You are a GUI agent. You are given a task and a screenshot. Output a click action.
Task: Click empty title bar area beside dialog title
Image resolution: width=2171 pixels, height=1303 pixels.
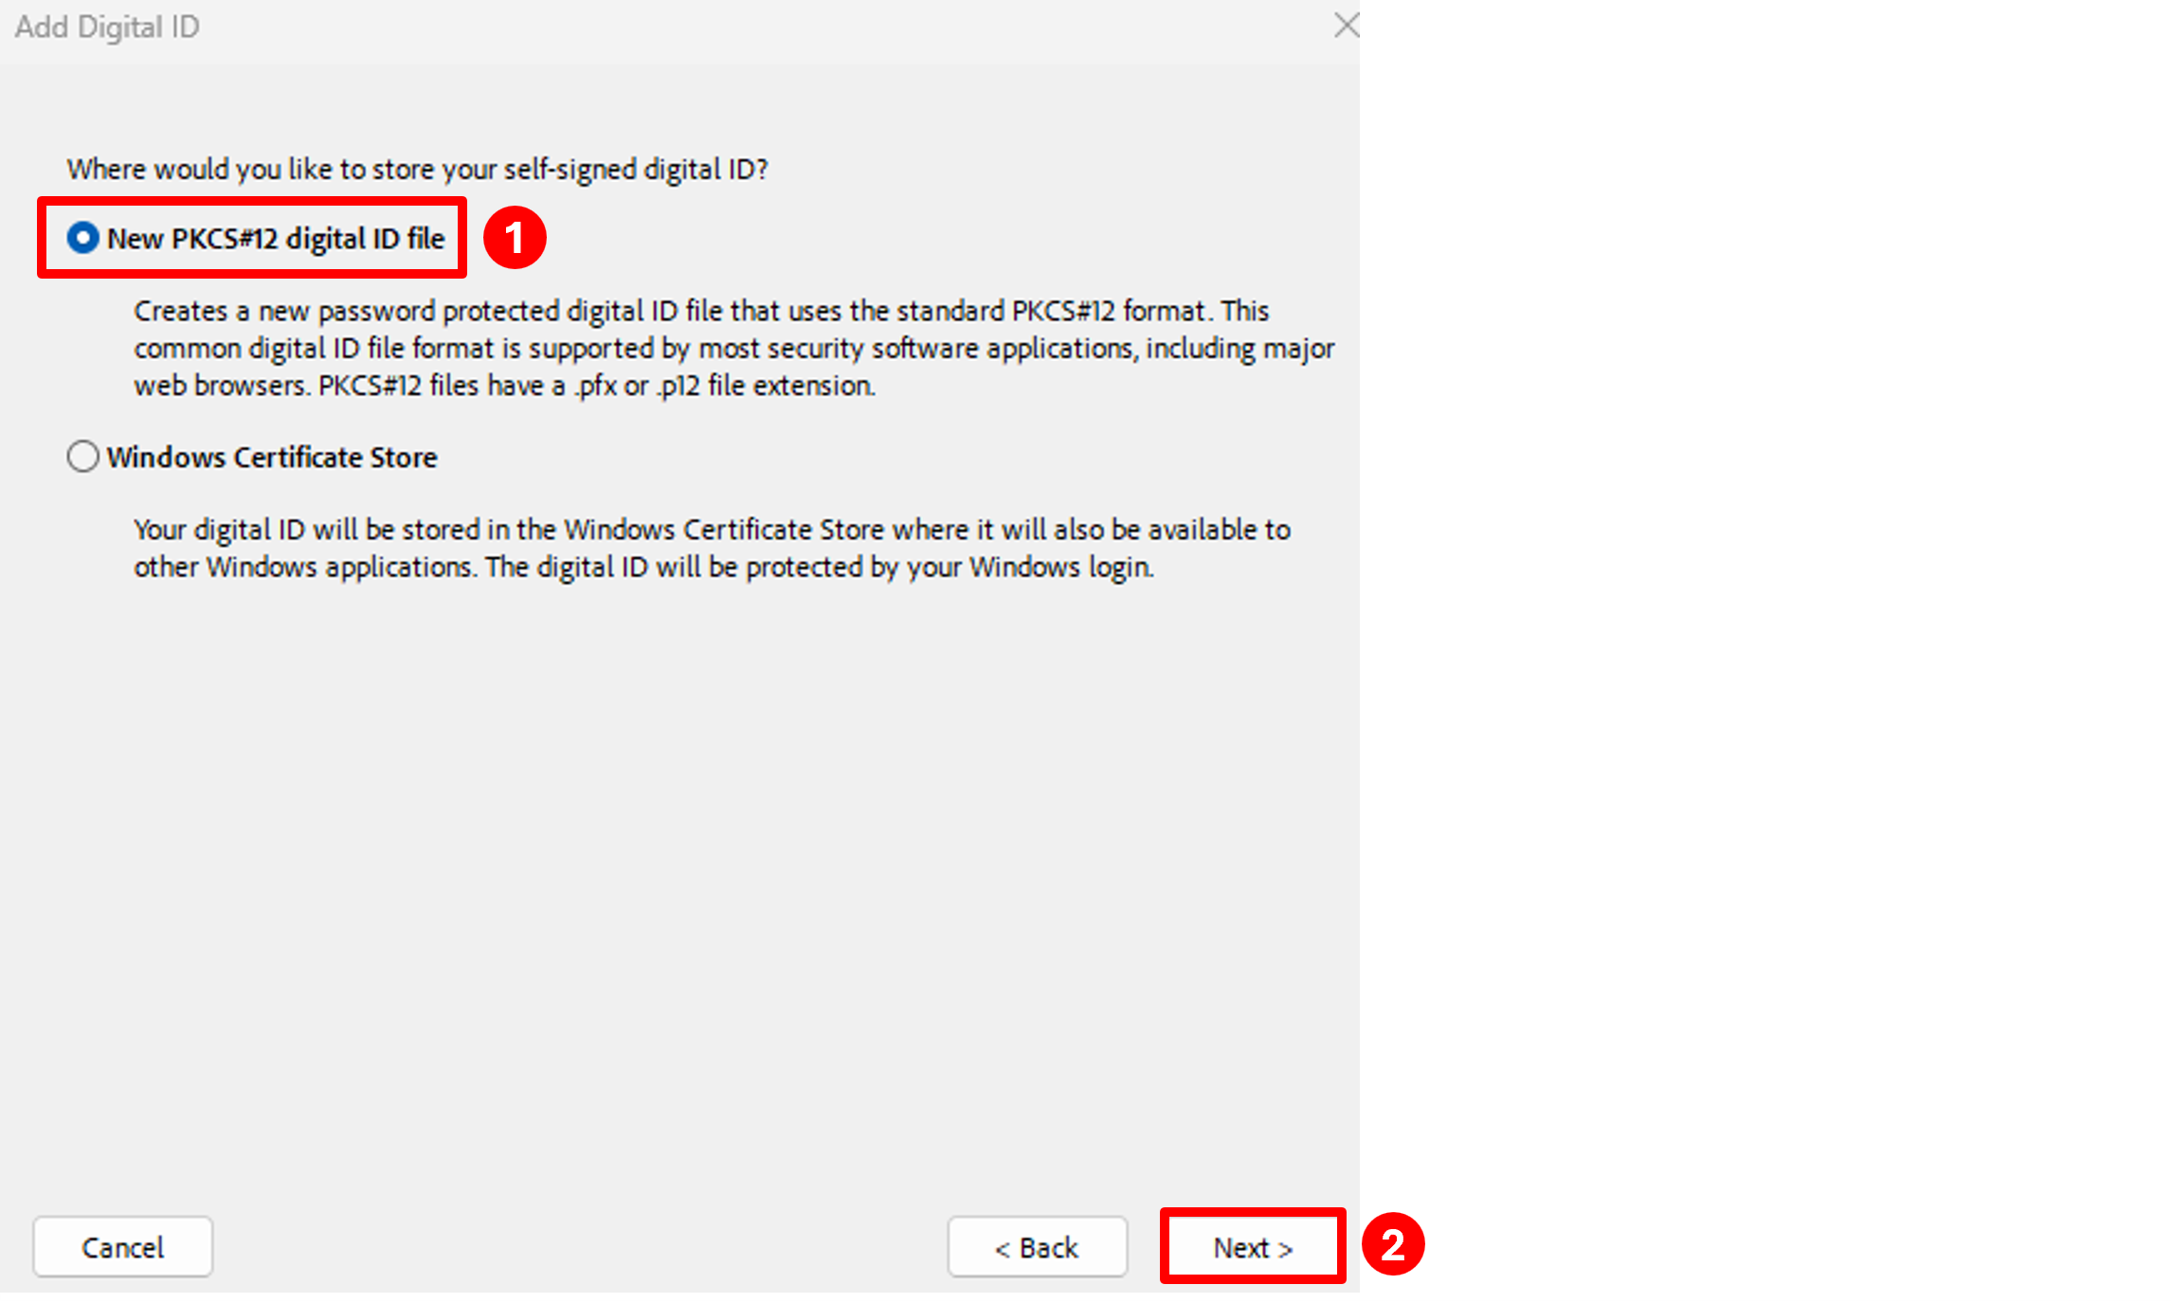(758, 28)
